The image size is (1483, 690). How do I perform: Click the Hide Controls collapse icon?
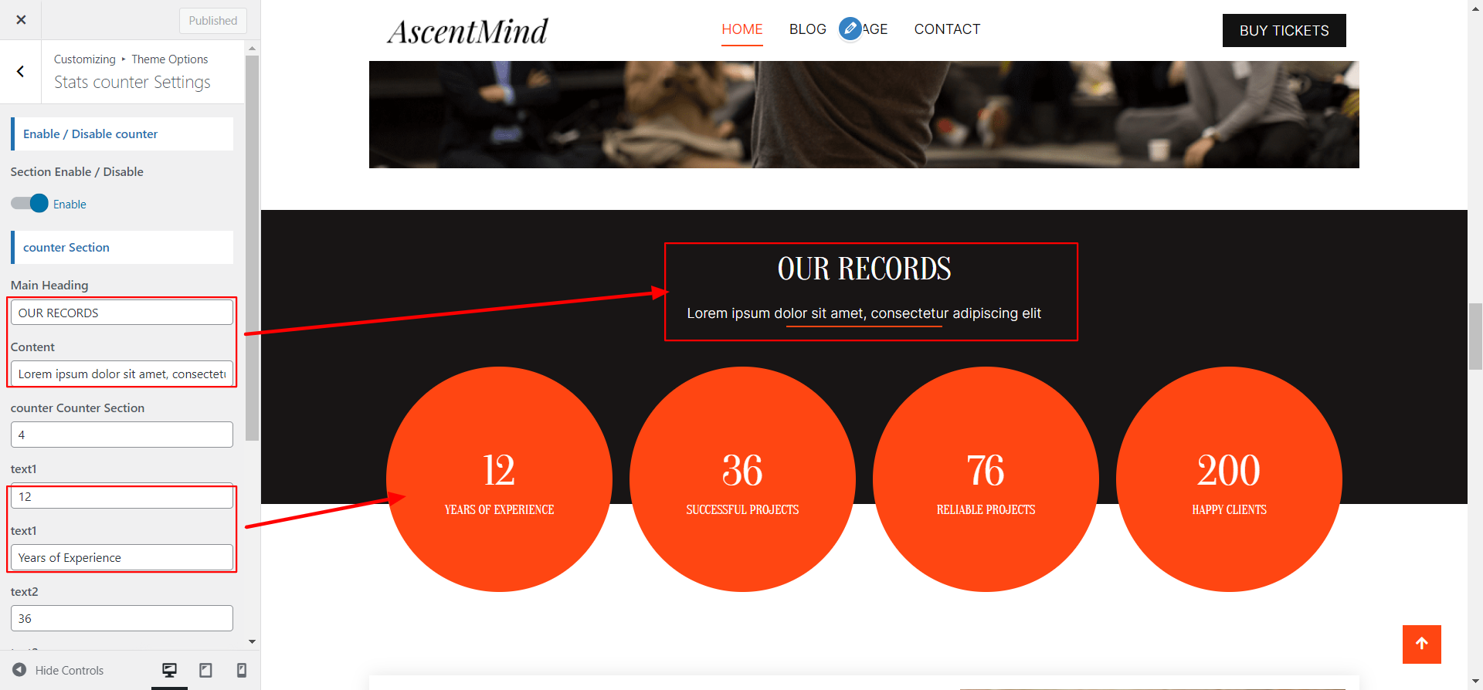tap(20, 670)
